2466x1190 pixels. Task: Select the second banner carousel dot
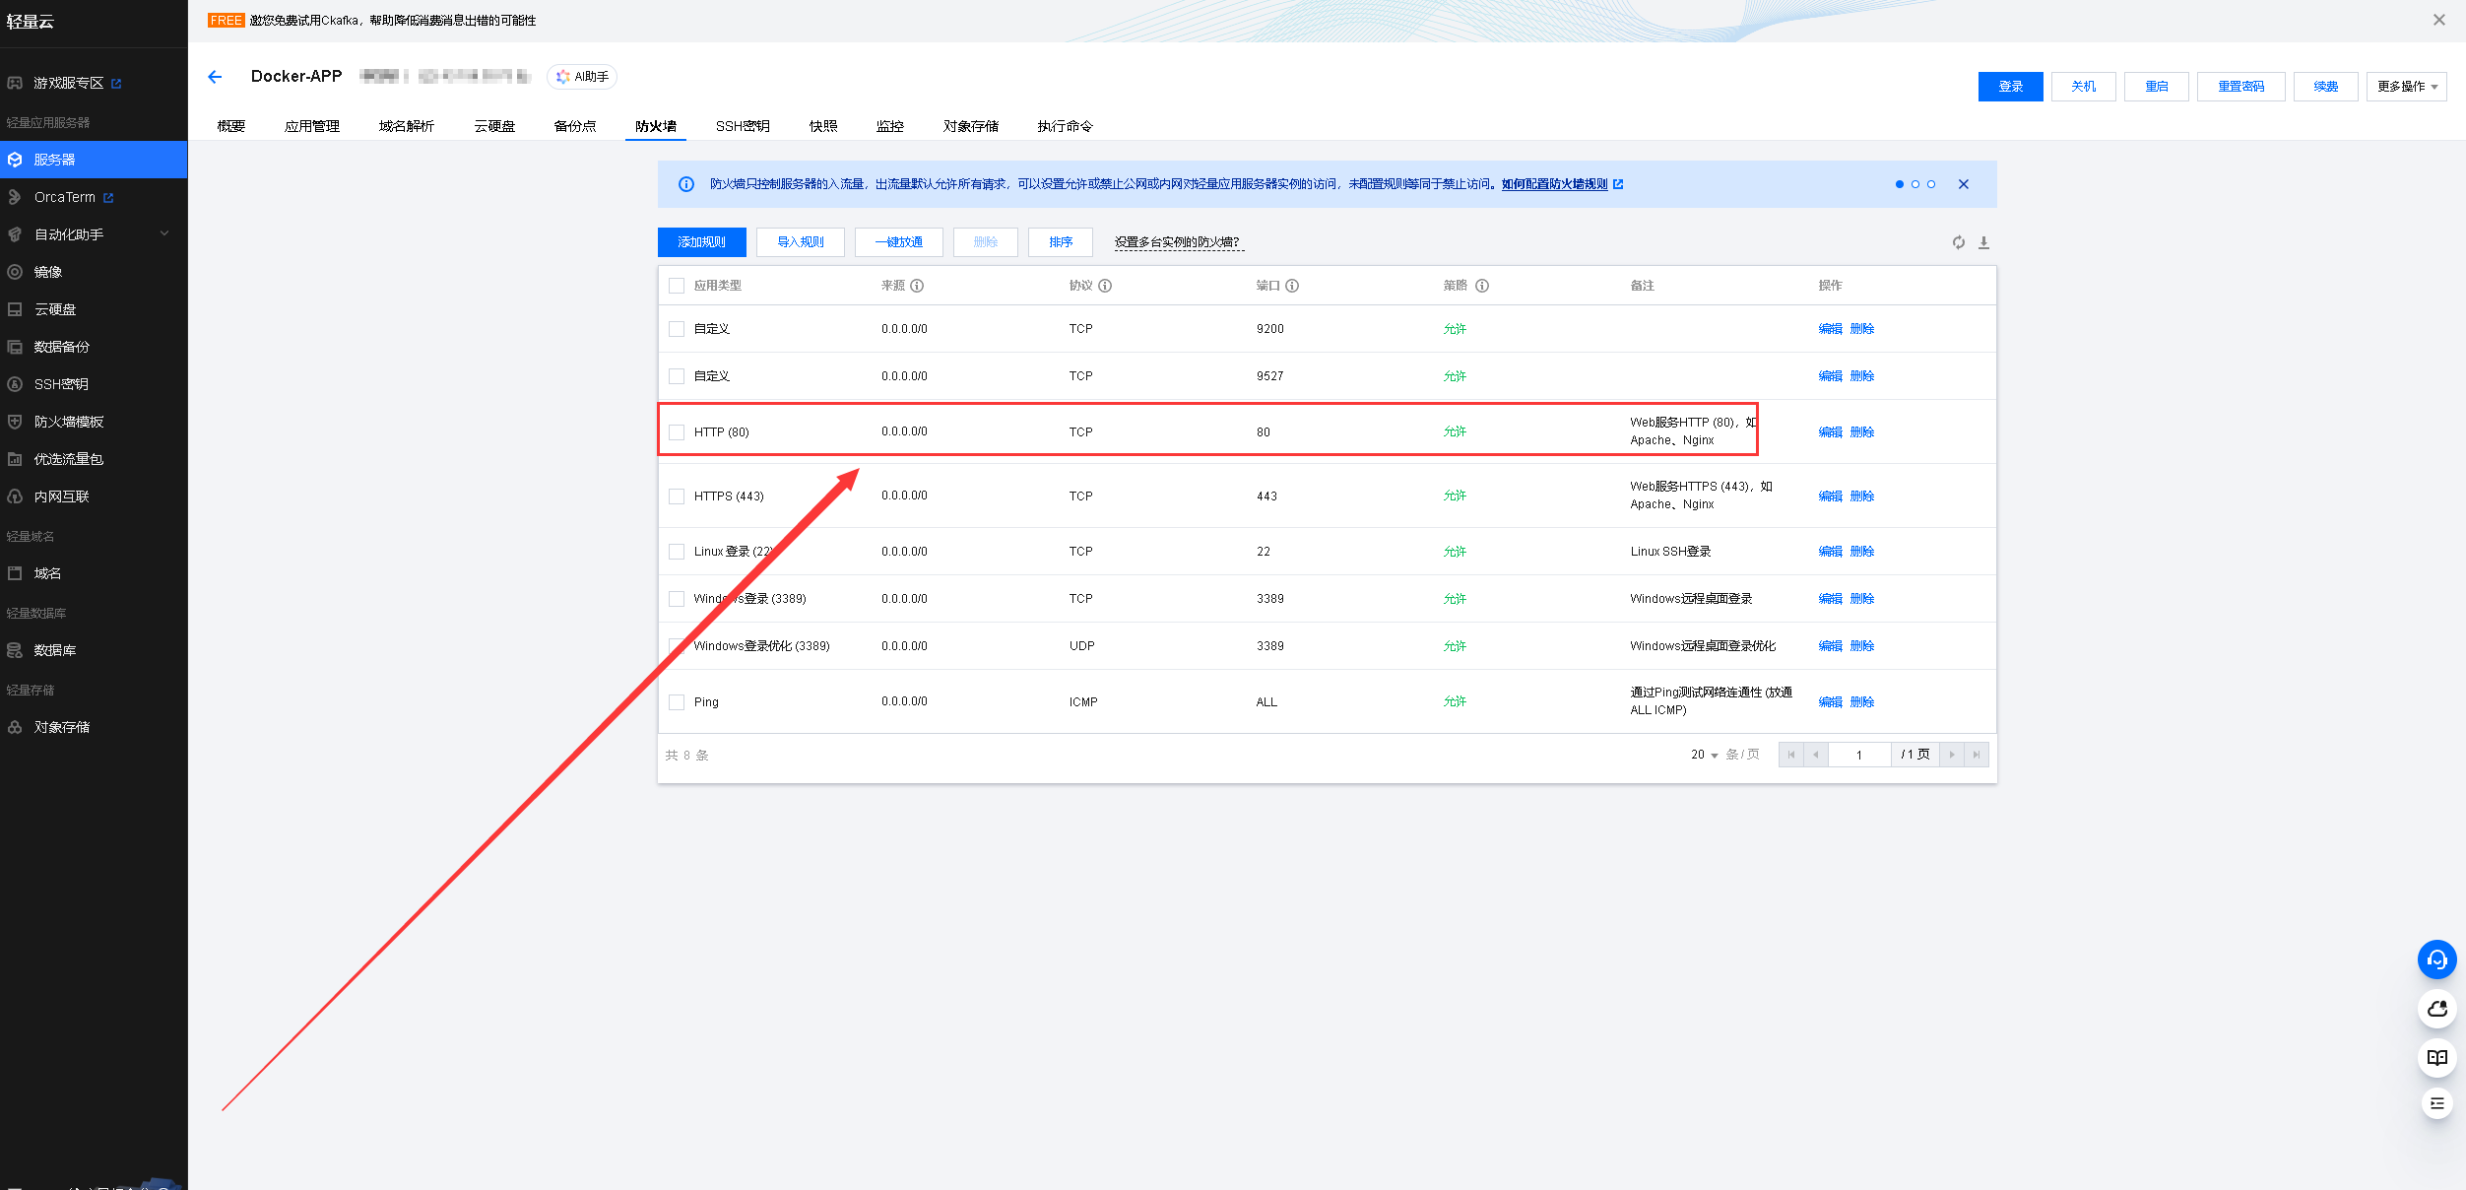(1915, 184)
